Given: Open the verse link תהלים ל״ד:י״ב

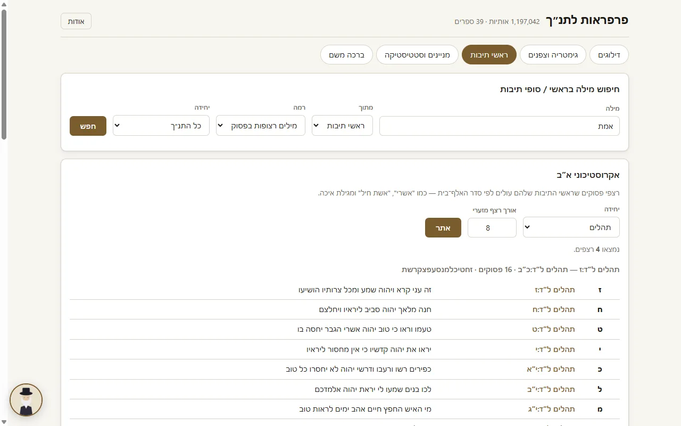Looking at the screenshot, I should [x=551, y=389].
